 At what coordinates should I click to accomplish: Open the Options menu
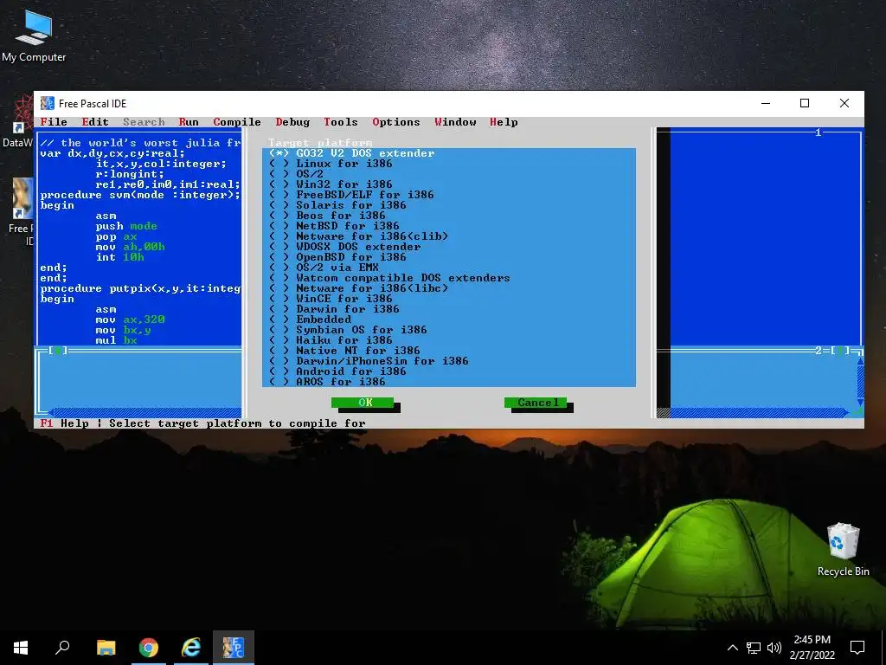396,122
